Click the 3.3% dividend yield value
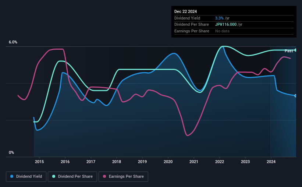The height and width of the screenshot is (187, 302). click(x=219, y=18)
